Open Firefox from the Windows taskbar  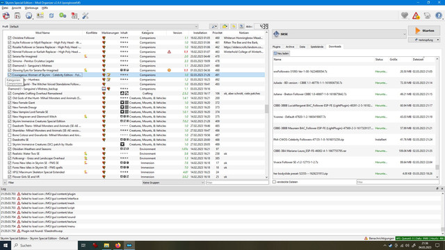point(118,245)
